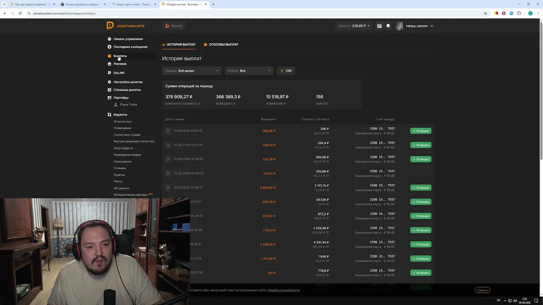
Task: Open the news icon beside the bell
Action: click(379, 26)
